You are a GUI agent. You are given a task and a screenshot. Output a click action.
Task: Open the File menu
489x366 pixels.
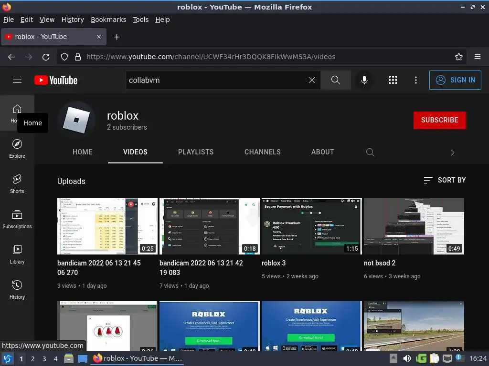pyautogui.click(x=9, y=20)
